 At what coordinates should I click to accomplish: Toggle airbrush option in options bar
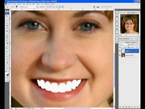pos(63,7)
